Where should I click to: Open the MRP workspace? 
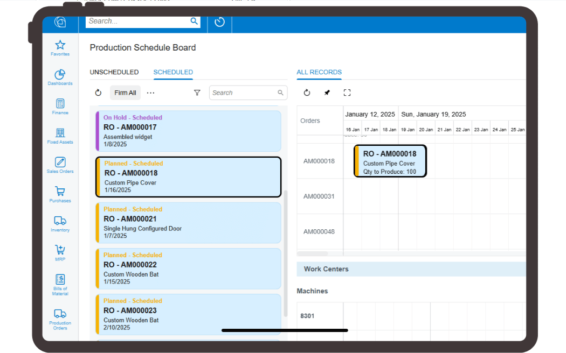click(60, 253)
